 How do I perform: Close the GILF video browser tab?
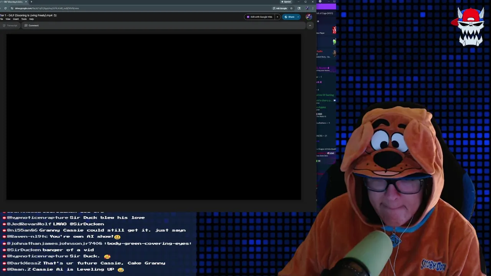26,2
